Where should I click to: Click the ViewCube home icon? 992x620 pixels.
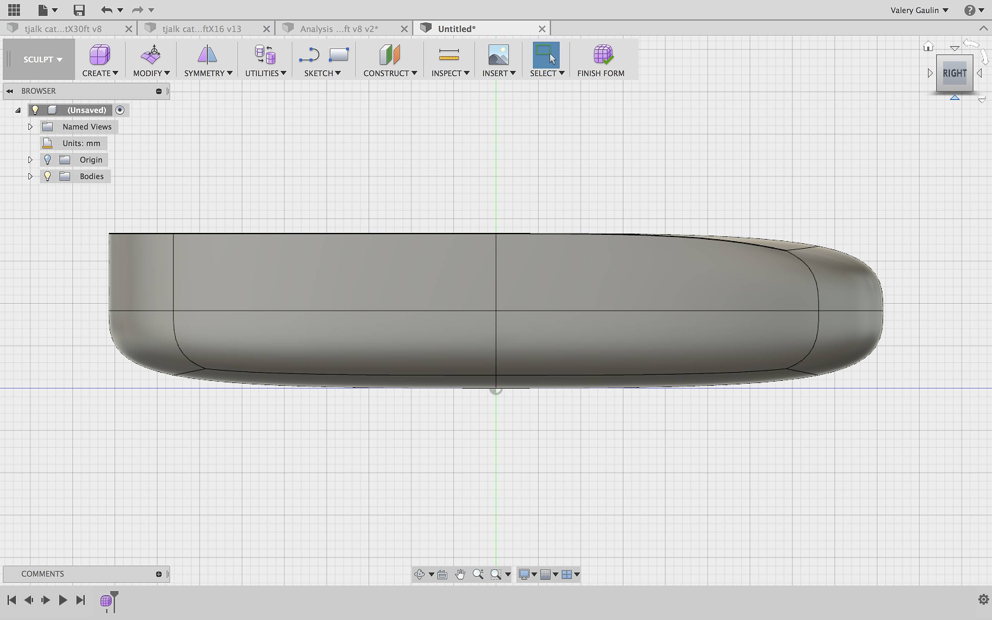(928, 46)
